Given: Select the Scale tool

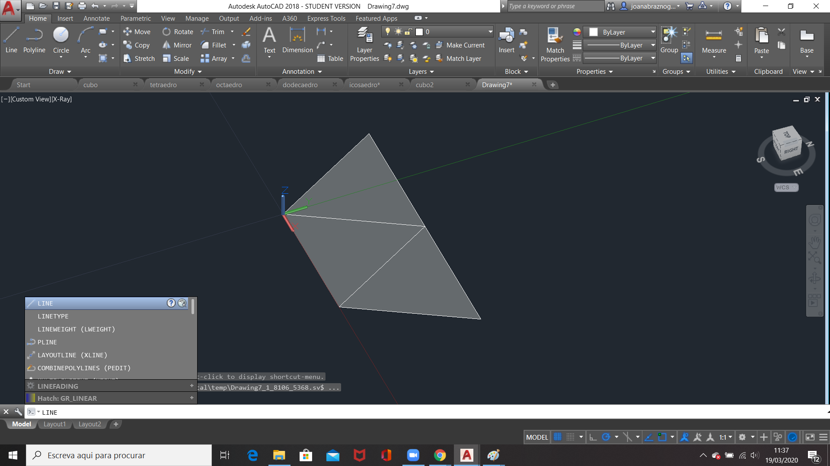Looking at the screenshot, I should pos(176,59).
